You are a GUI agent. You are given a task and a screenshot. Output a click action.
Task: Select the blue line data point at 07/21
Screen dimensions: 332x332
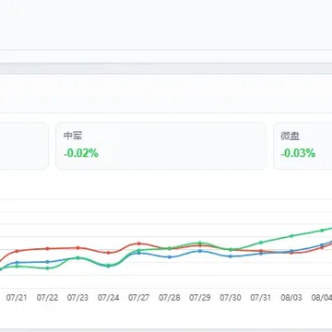click(x=17, y=263)
